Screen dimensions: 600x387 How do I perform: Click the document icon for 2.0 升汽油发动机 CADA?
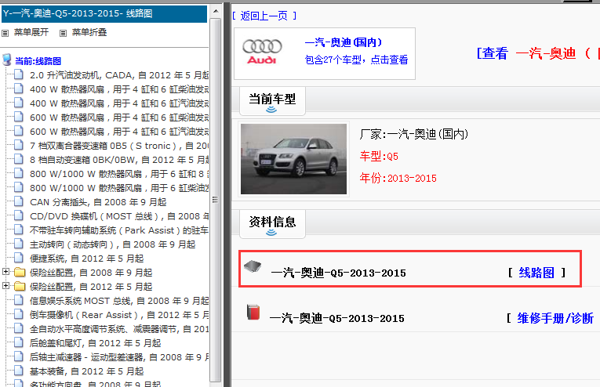[18, 74]
